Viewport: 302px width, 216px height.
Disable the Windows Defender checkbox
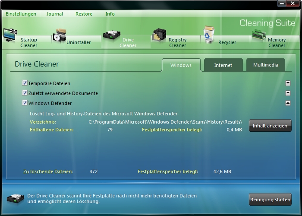pos(25,103)
